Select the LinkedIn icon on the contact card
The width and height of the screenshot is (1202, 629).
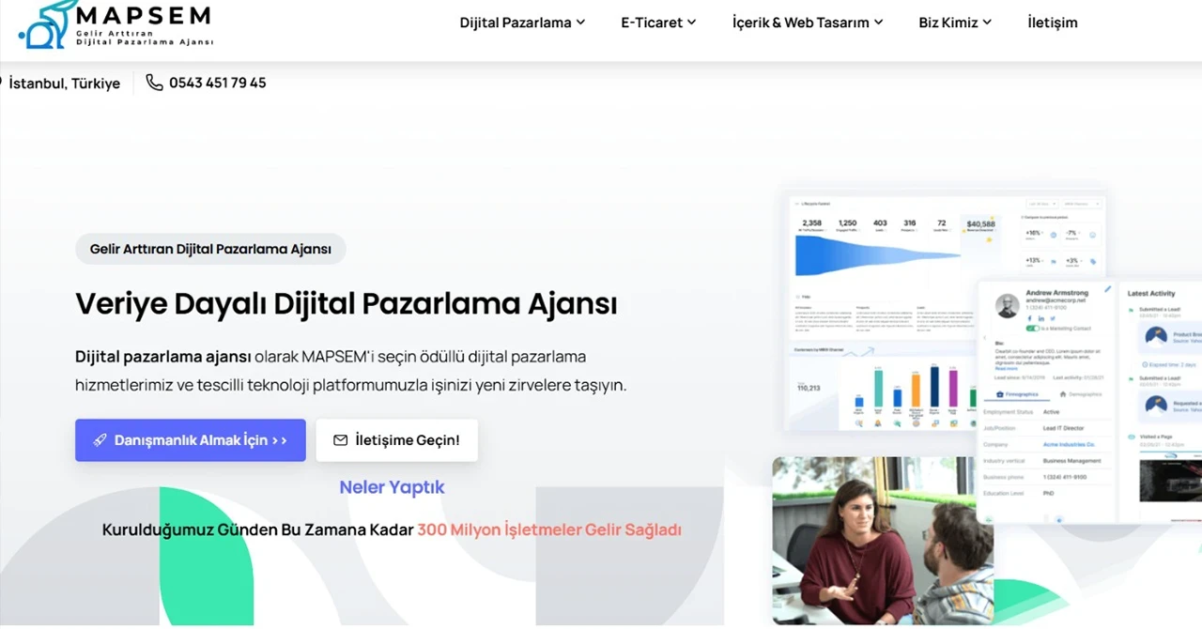click(x=1041, y=318)
